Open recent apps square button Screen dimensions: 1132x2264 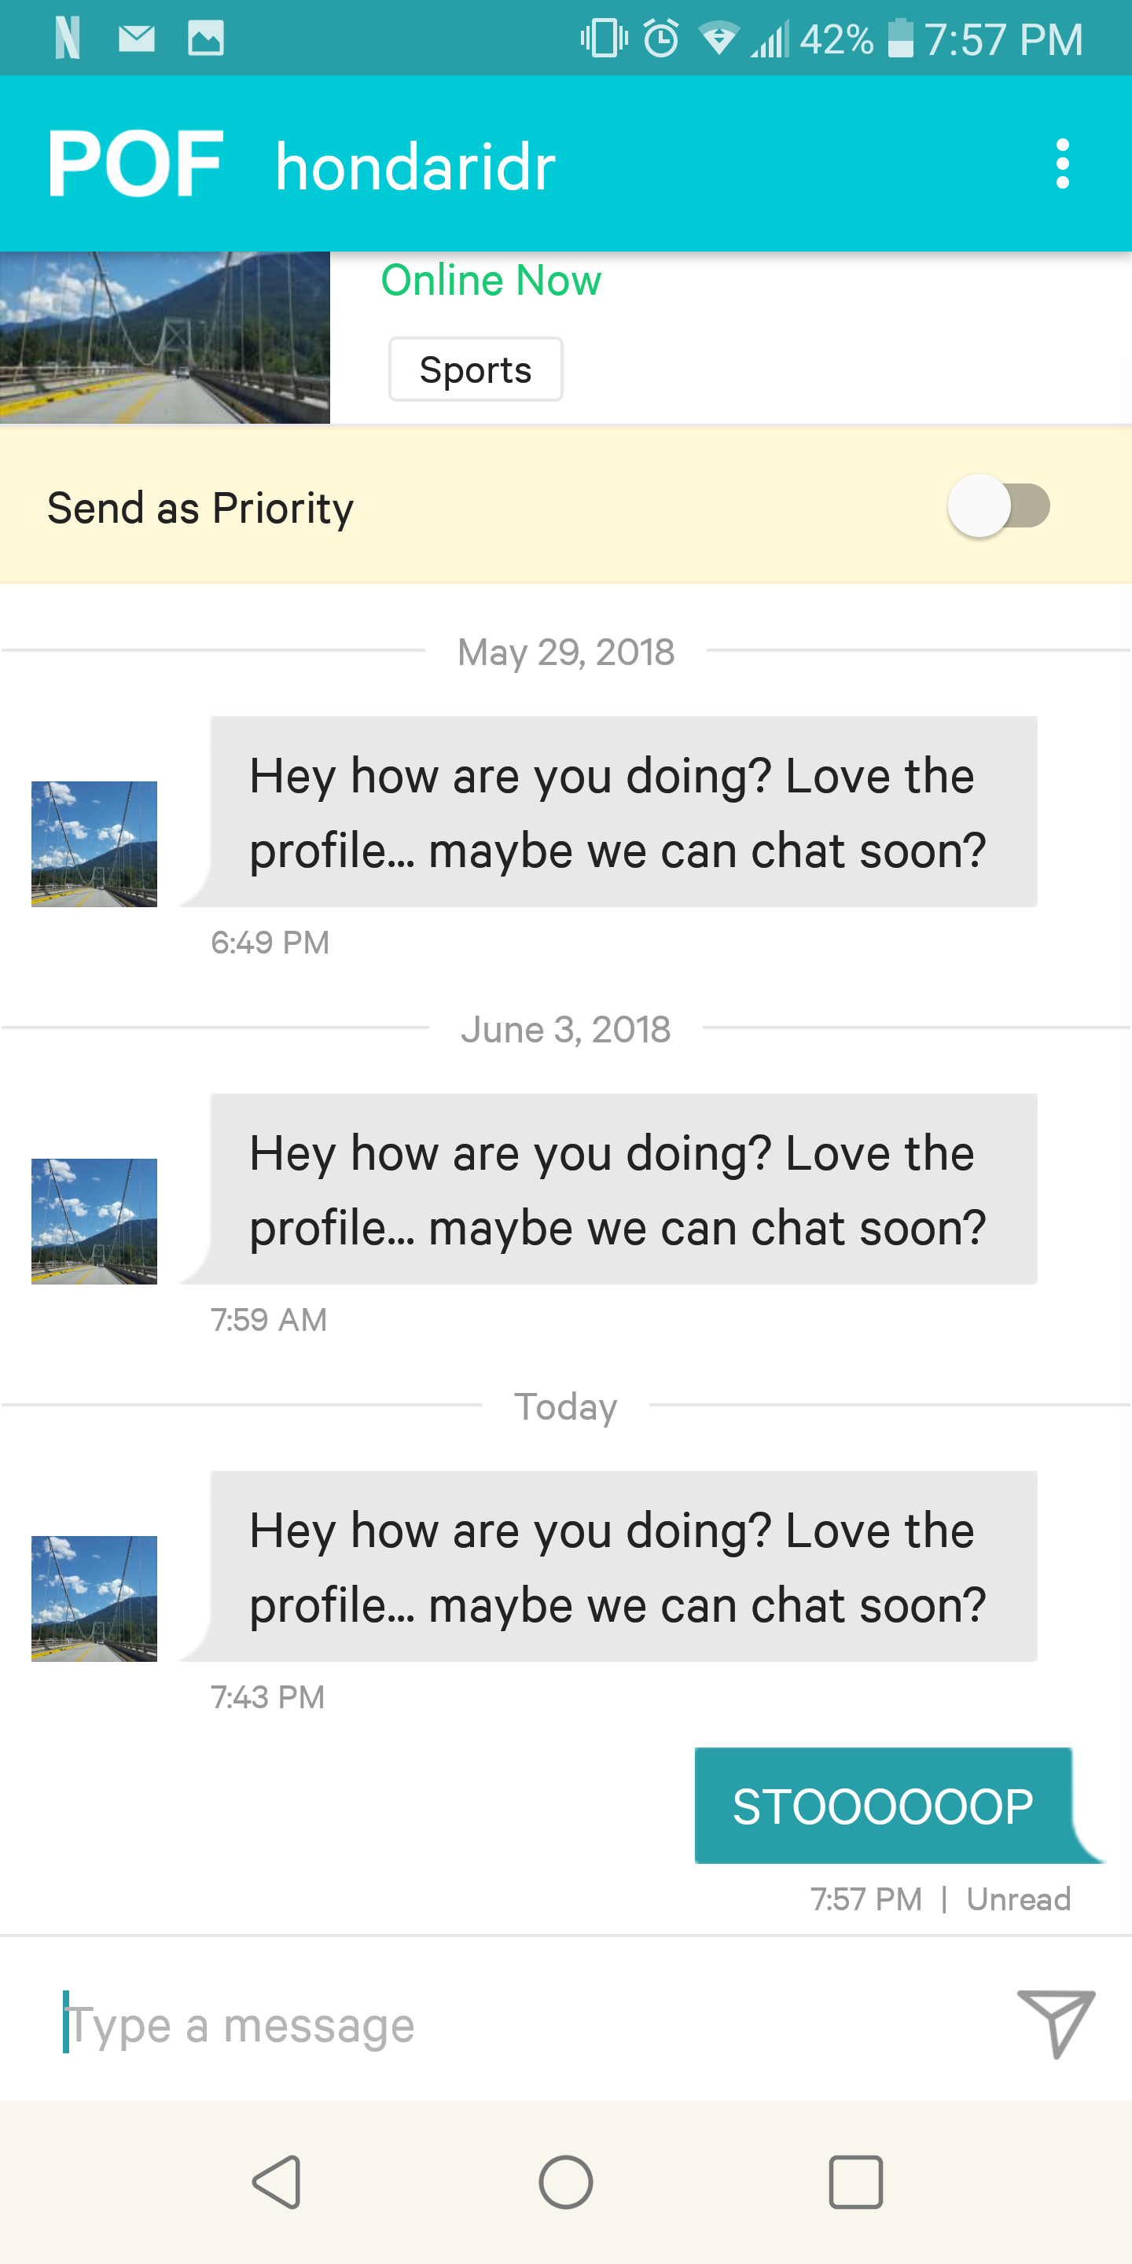(855, 2181)
